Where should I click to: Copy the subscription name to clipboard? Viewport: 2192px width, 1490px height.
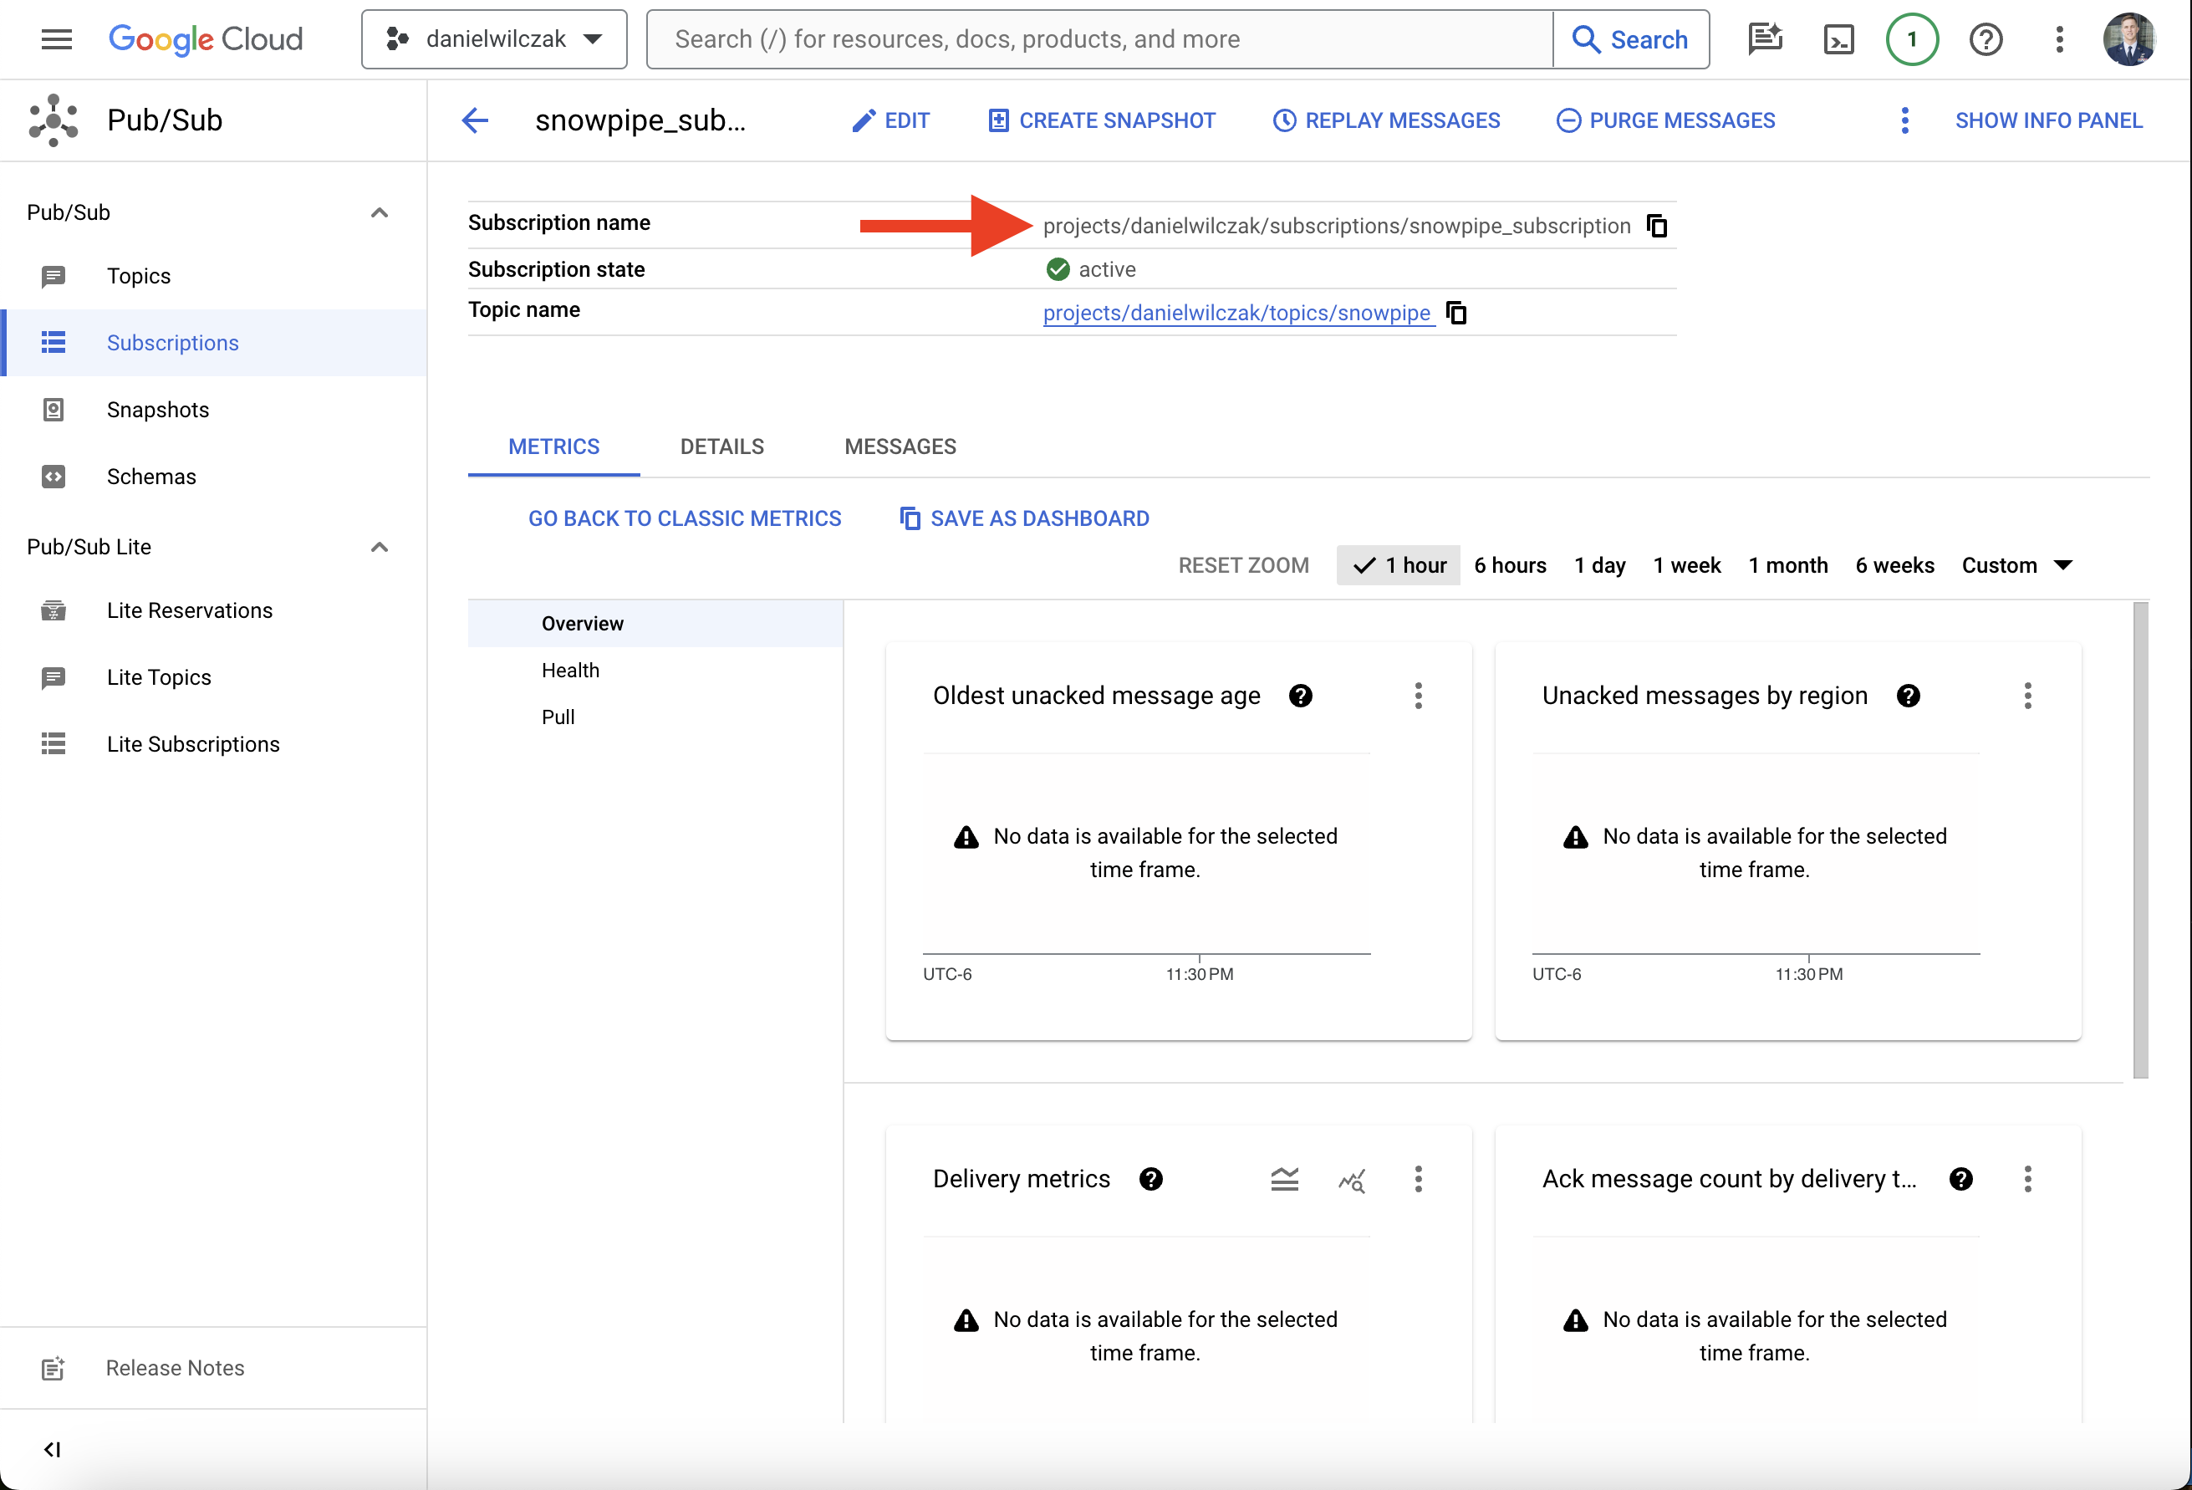(x=1657, y=226)
